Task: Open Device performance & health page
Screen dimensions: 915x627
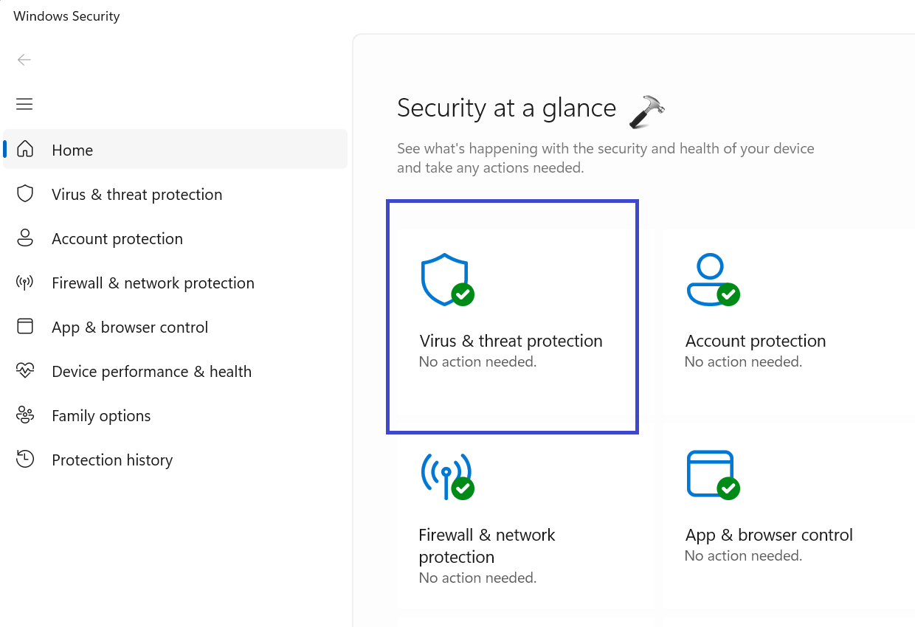Action: pos(151,372)
